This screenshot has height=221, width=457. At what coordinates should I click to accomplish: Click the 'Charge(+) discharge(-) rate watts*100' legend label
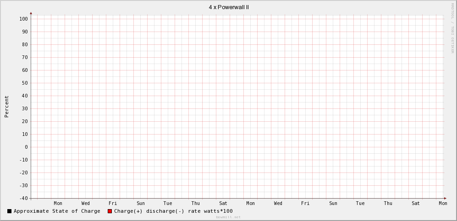pos(173,211)
